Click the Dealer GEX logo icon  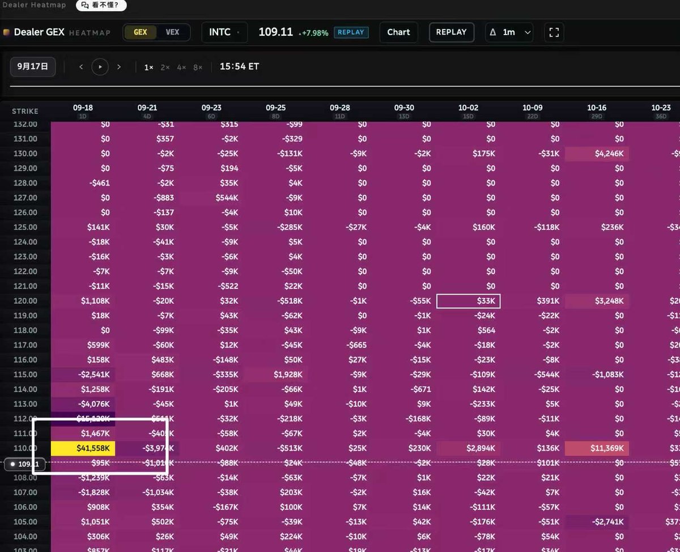coord(6,32)
